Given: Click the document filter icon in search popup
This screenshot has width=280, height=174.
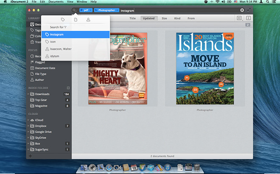Looking at the screenshot, I should [76, 19].
